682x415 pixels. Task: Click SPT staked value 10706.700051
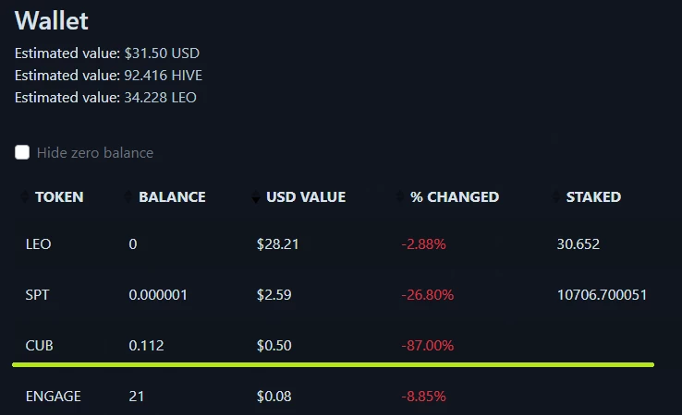coord(602,295)
